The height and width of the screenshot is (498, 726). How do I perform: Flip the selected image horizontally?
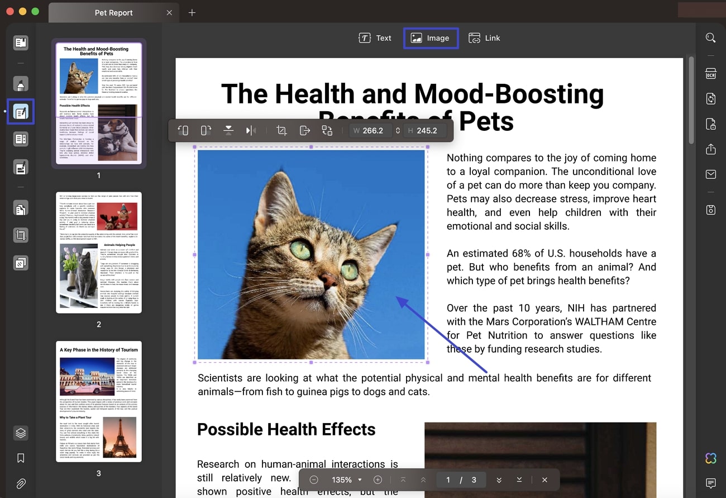coord(250,130)
